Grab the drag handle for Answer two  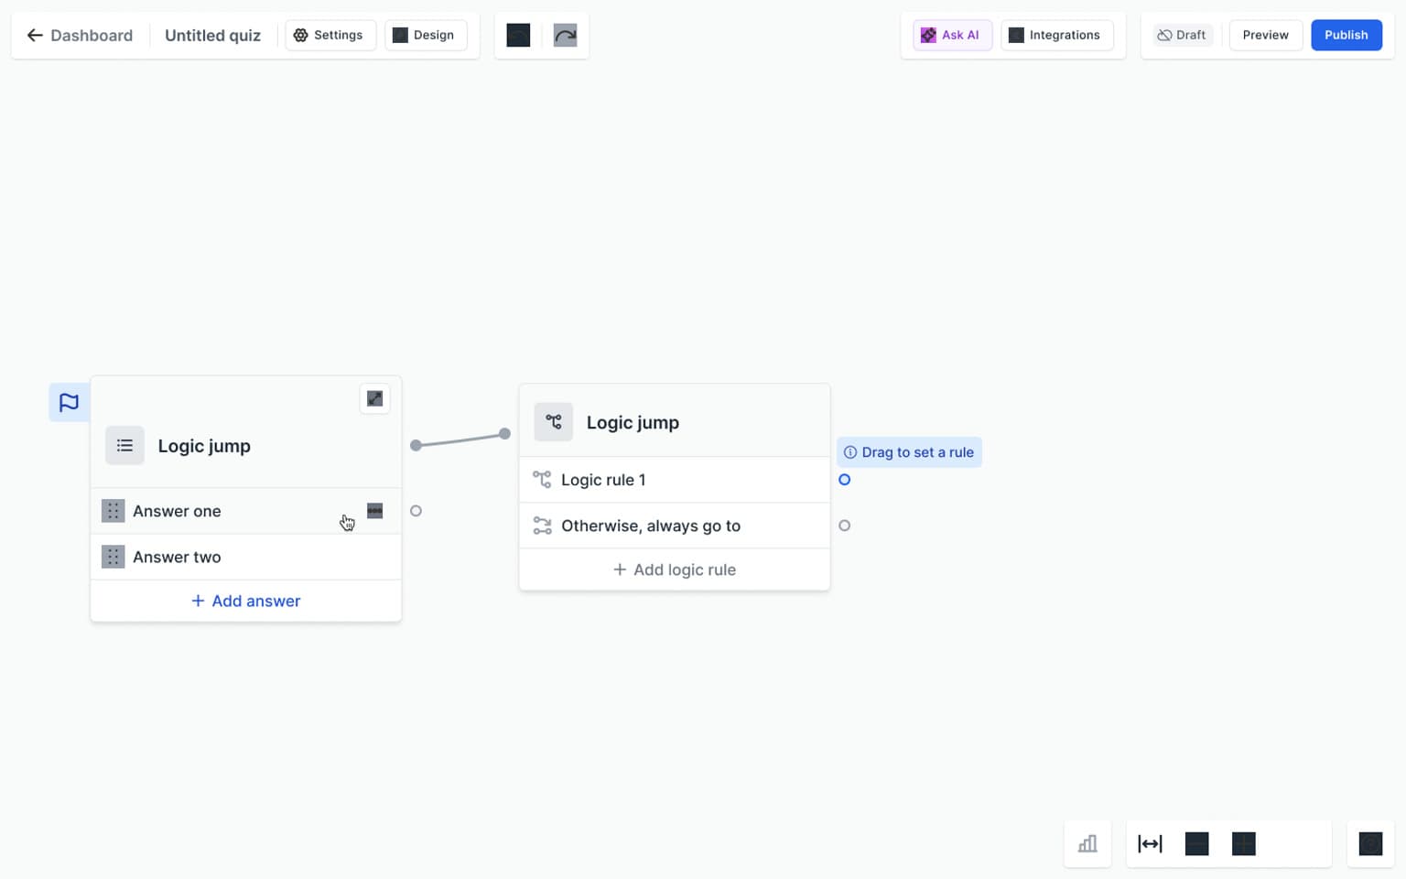[x=113, y=557]
